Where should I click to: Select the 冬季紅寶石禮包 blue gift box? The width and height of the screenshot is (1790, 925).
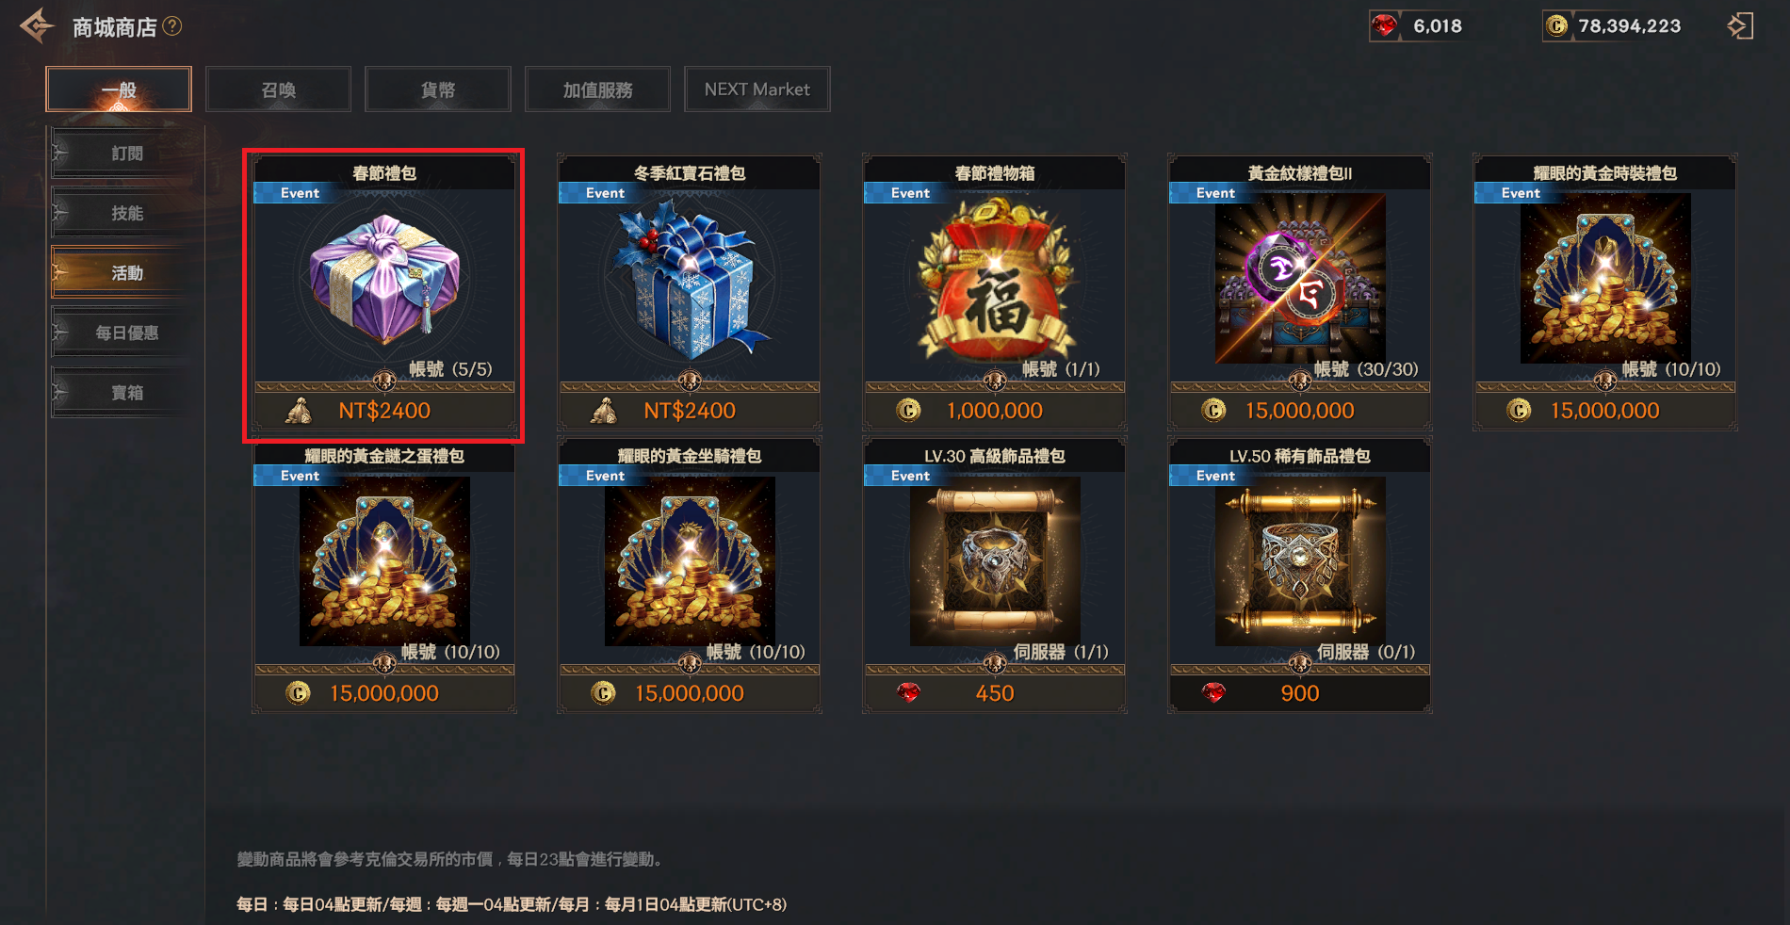(690, 283)
